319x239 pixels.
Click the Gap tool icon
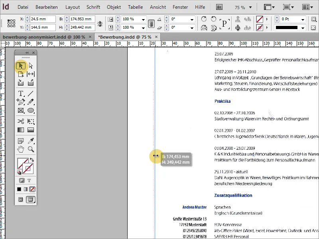tap(31, 74)
